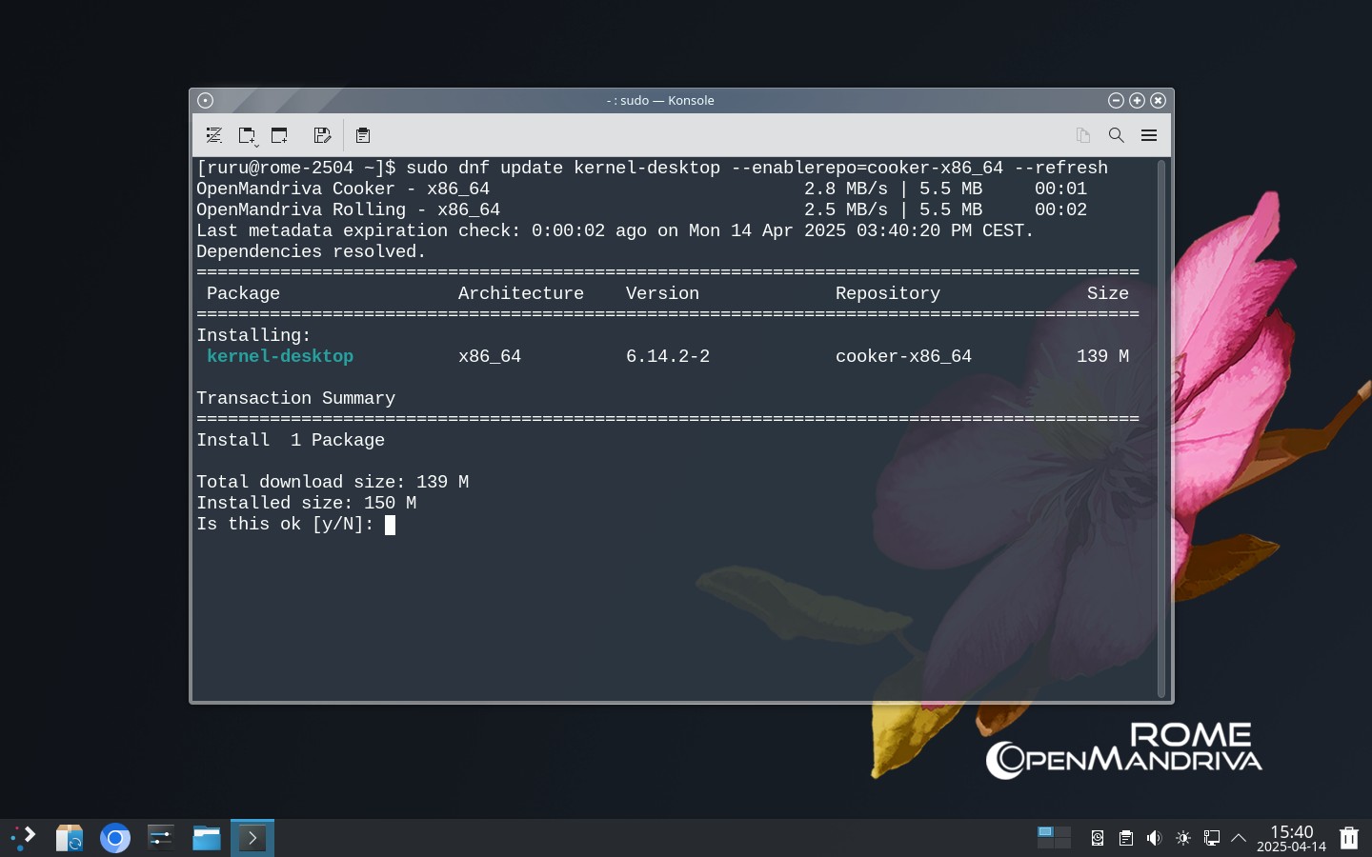Screen dimensions: 1372x857
Task: Open the Find search in Konsole
Action: point(1116,135)
